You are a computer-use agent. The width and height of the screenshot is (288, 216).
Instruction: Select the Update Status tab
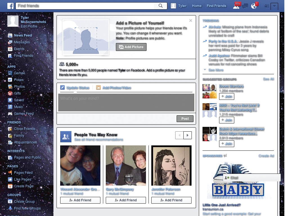click(x=75, y=88)
